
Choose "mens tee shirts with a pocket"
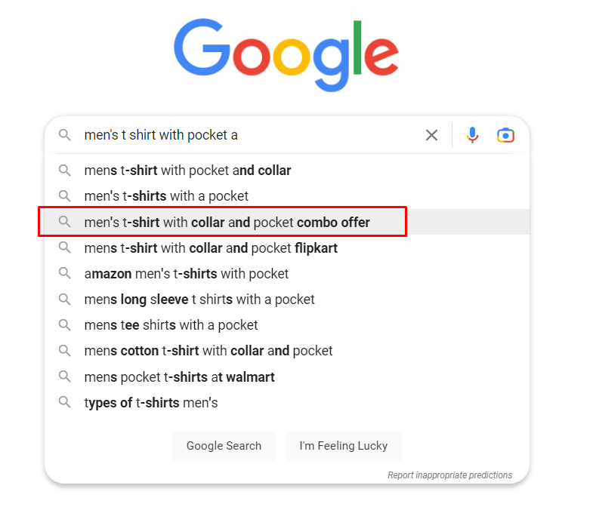pyautogui.click(x=286, y=325)
